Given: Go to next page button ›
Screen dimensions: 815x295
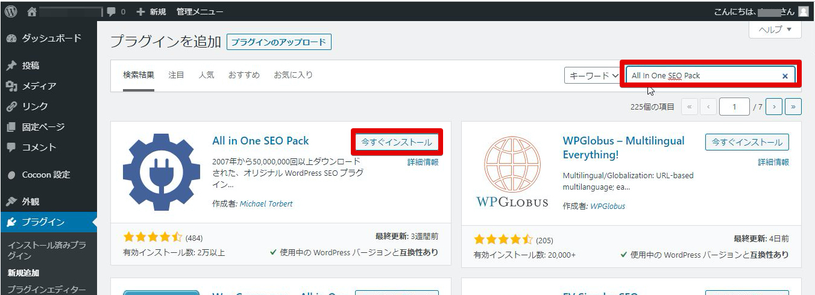Looking at the screenshot, I should coord(774,107).
